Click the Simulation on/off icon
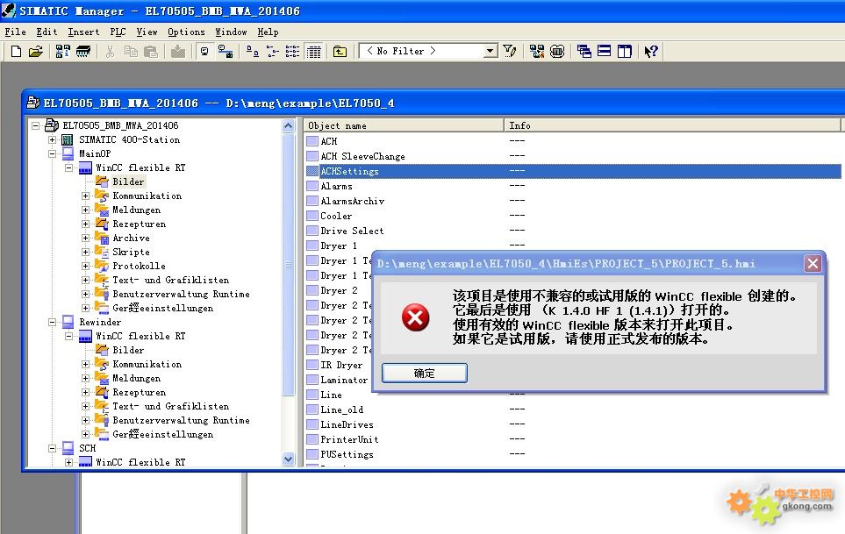The height and width of the screenshot is (534, 845). click(557, 51)
